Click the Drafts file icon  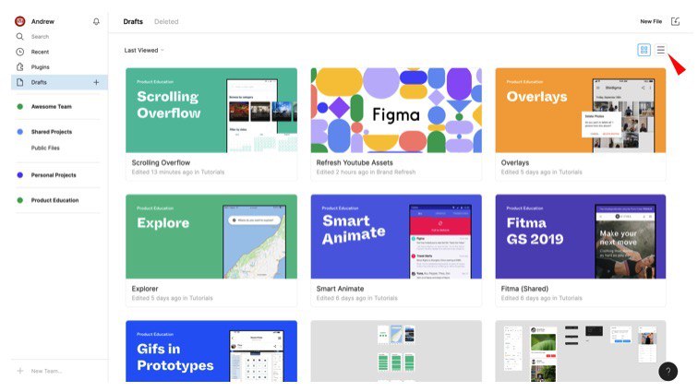click(20, 82)
